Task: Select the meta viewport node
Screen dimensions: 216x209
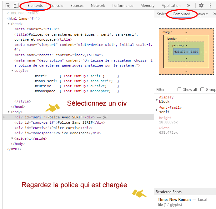Action: click(83, 47)
